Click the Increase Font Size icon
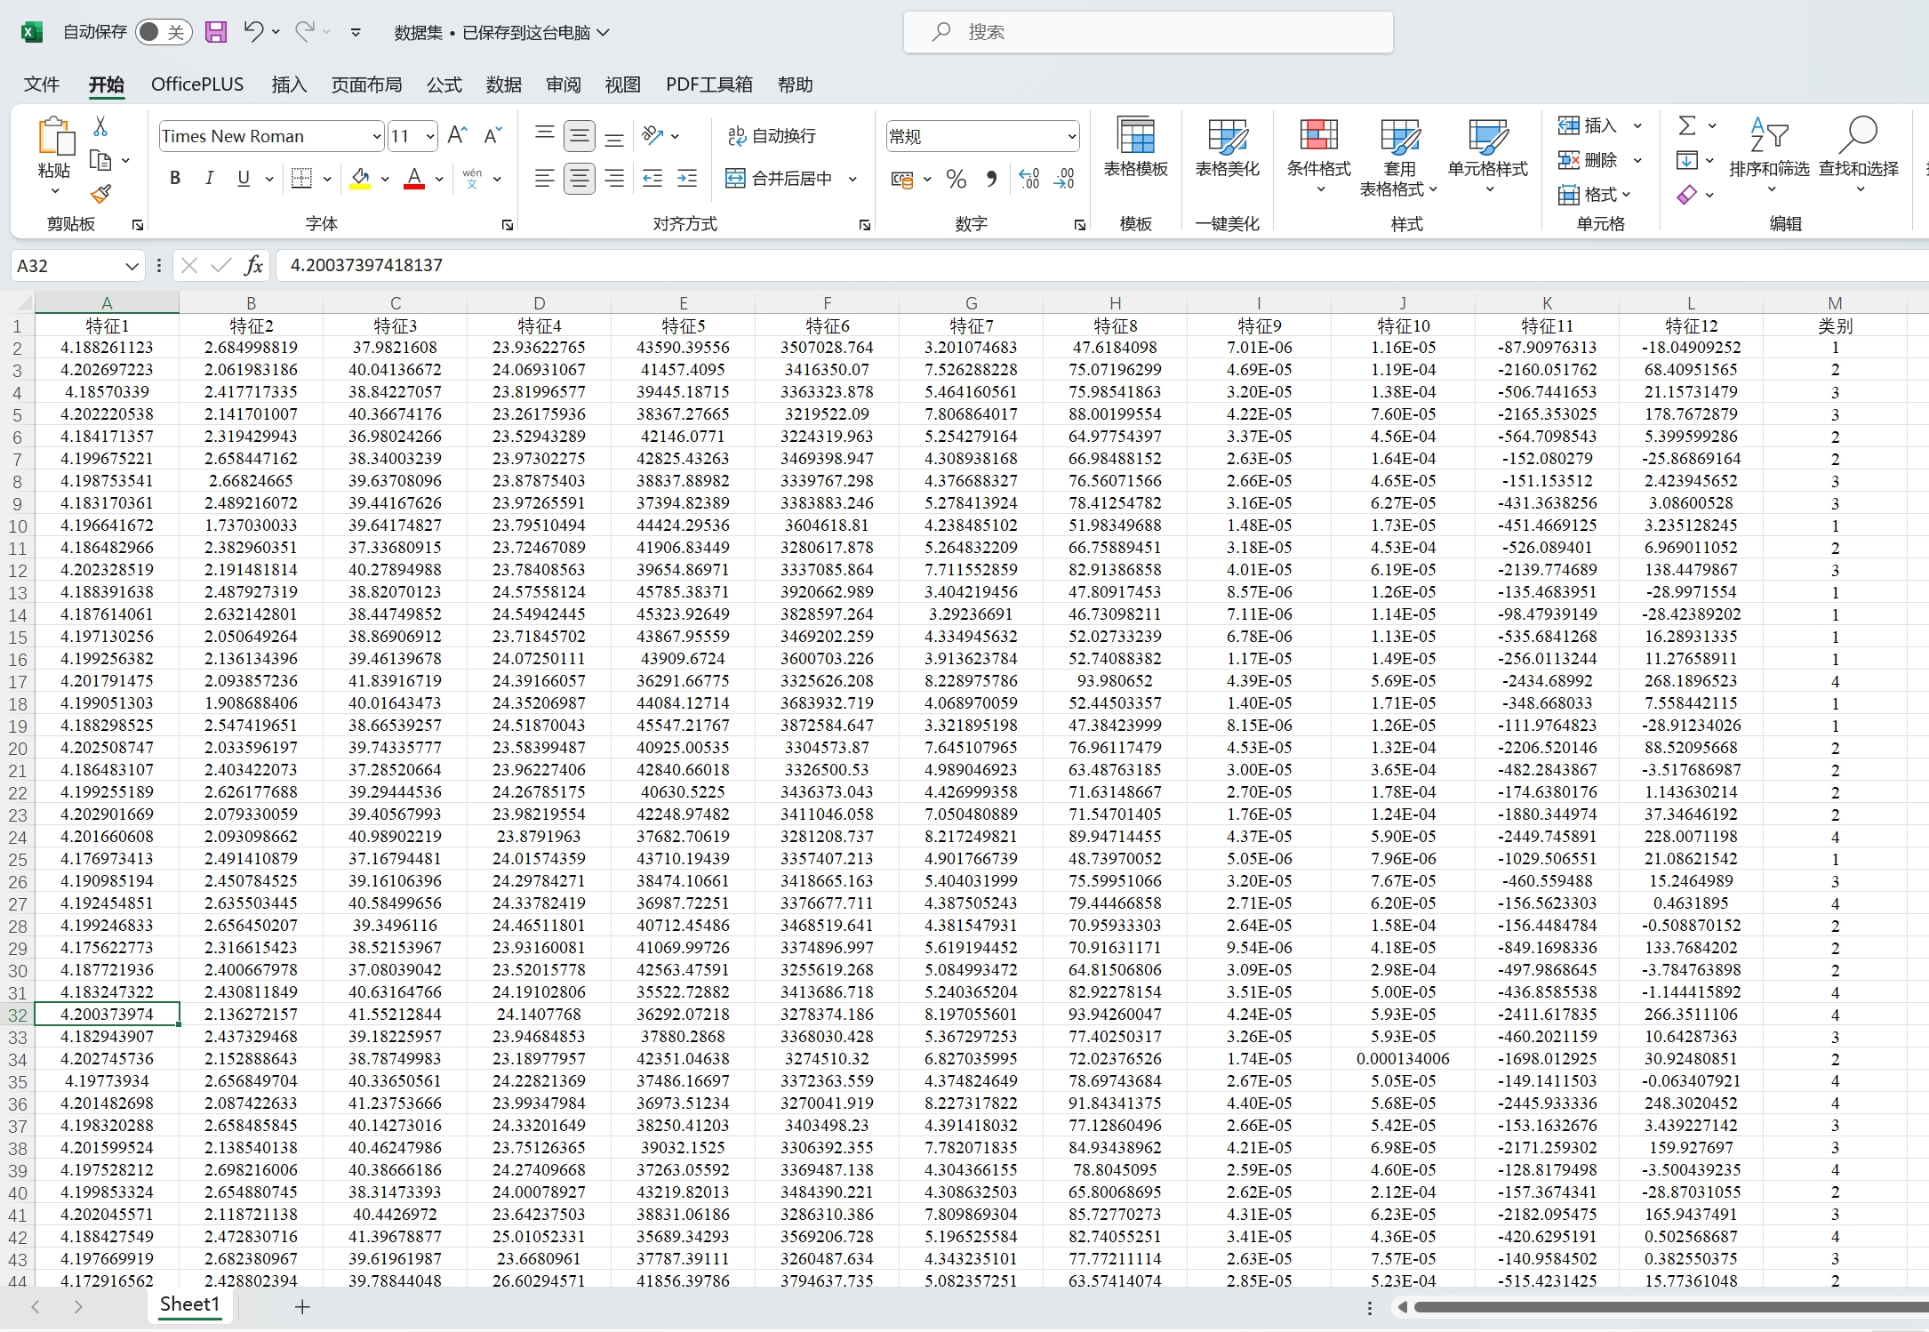Screen dimensions: 1929x1332 [457, 135]
